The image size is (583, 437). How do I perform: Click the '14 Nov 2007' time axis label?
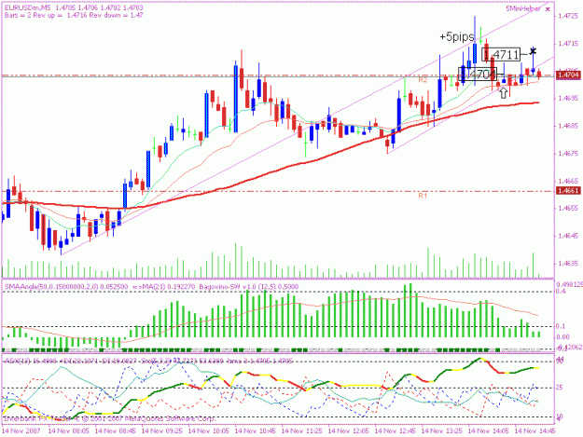(x=21, y=431)
